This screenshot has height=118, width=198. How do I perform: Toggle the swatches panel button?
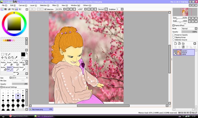pos(16,9)
